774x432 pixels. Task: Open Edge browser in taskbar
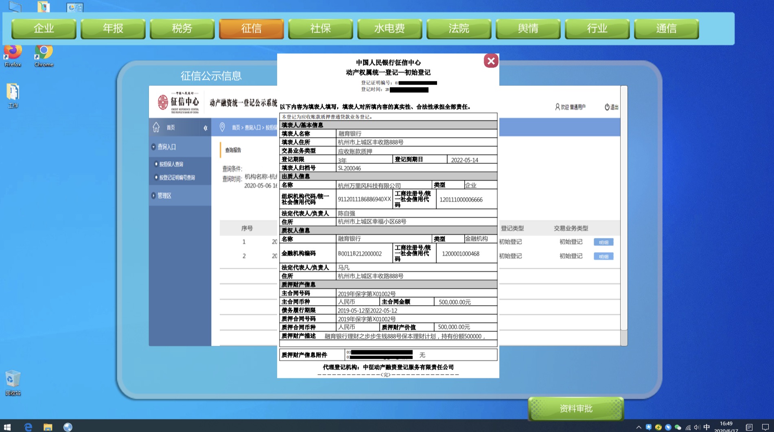click(x=28, y=427)
